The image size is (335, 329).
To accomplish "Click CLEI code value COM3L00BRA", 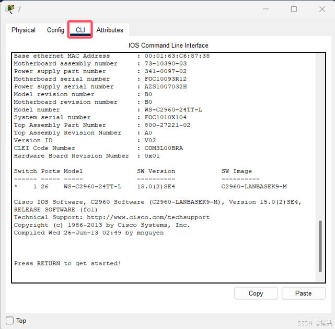I will (x=164, y=148).
